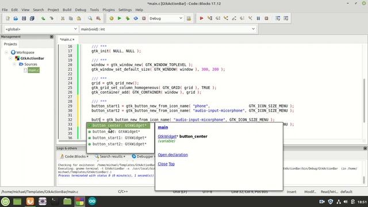Open the Build menu

67,10
